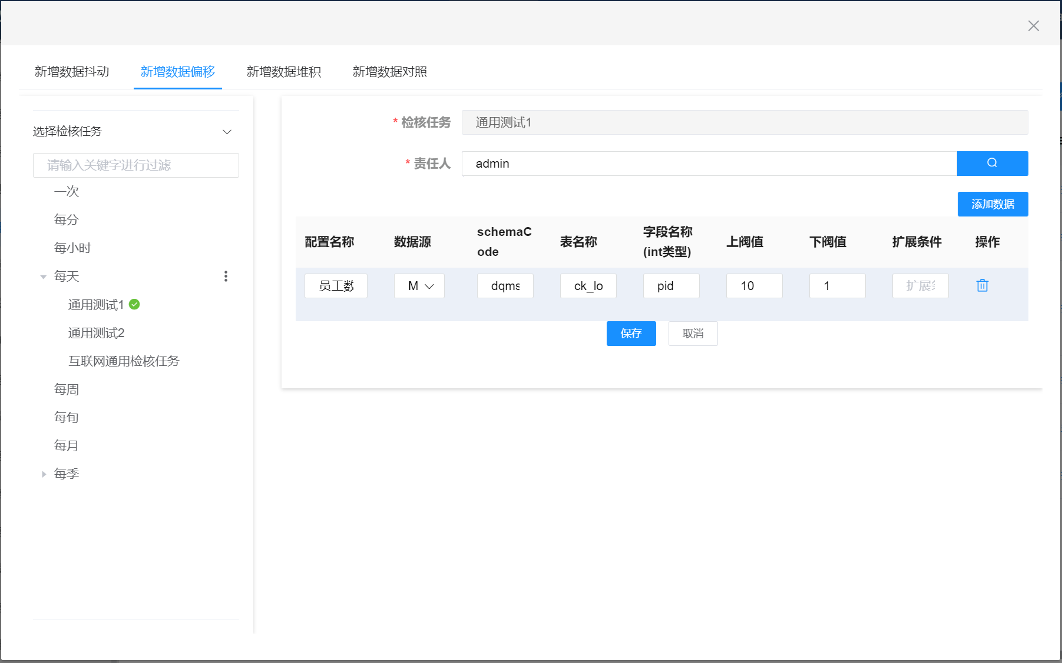This screenshot has height=663, width=1062.
Task: Switch to the 新增数据抖动 tab
Action: pos(72,72)
